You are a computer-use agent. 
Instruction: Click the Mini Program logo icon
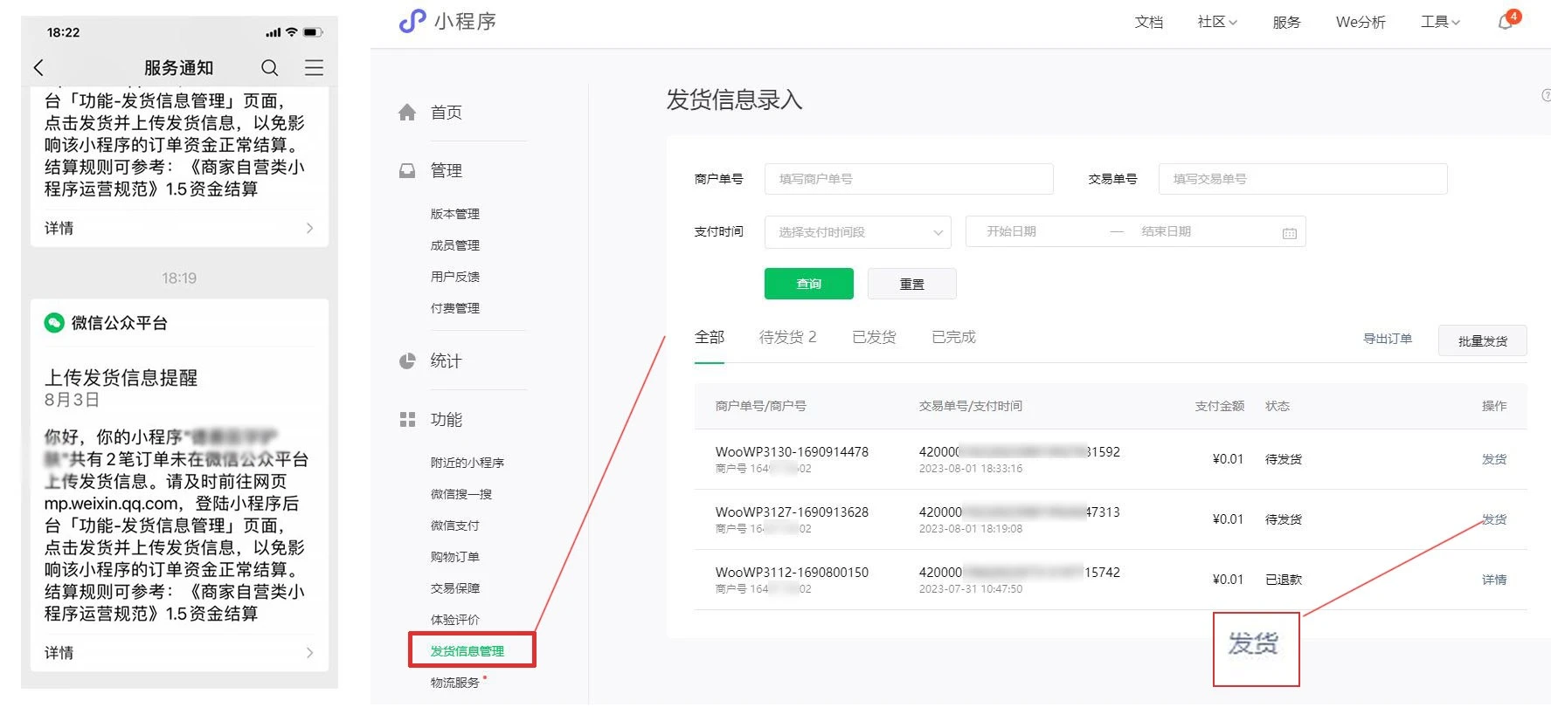pos(412,21)
